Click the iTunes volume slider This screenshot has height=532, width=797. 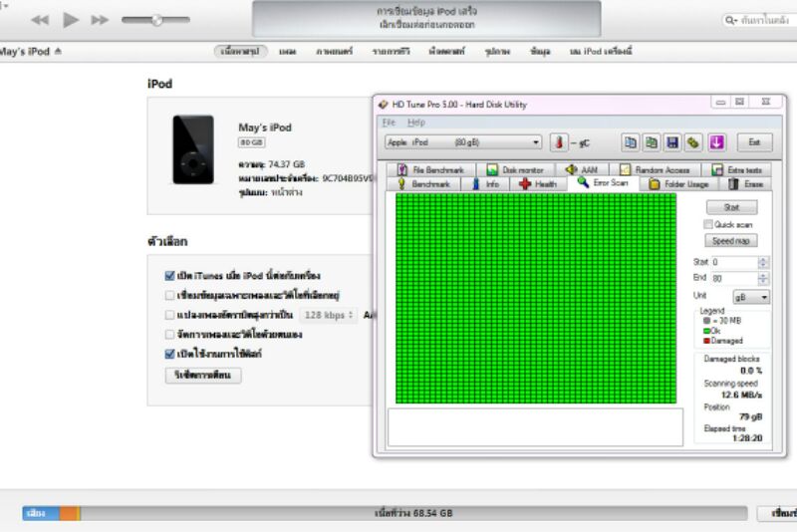(155, 20)
